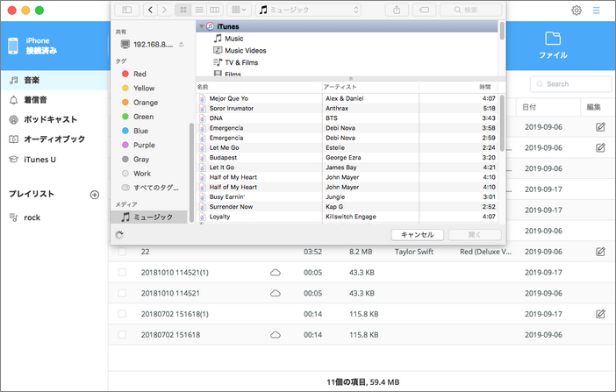
Task: Select the iPhone device icon
Action: 13,46
